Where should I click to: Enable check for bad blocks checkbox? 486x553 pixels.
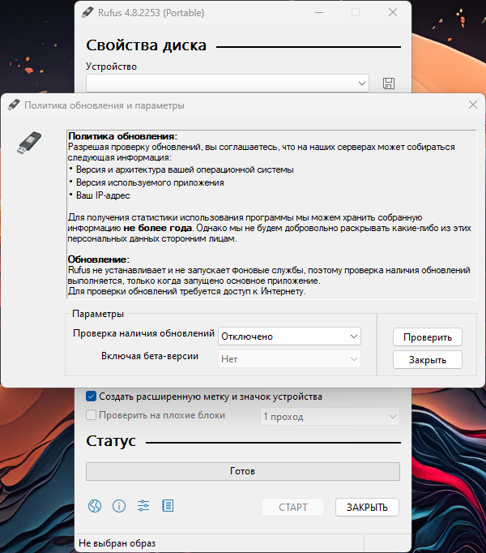[x=91, y=415]
